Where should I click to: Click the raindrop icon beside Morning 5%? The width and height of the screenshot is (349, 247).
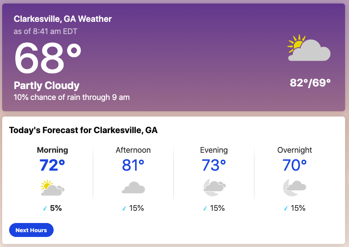point(45,208)
